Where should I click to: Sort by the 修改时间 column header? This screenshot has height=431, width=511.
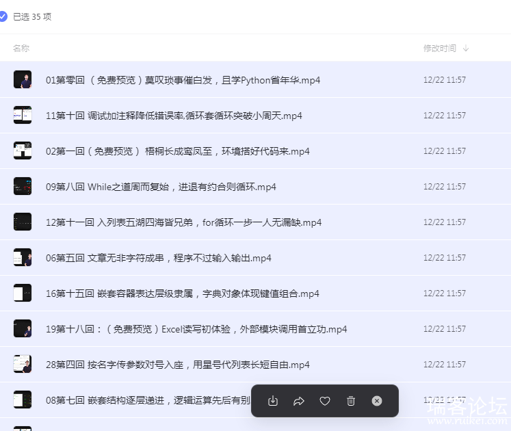[440, 49]
